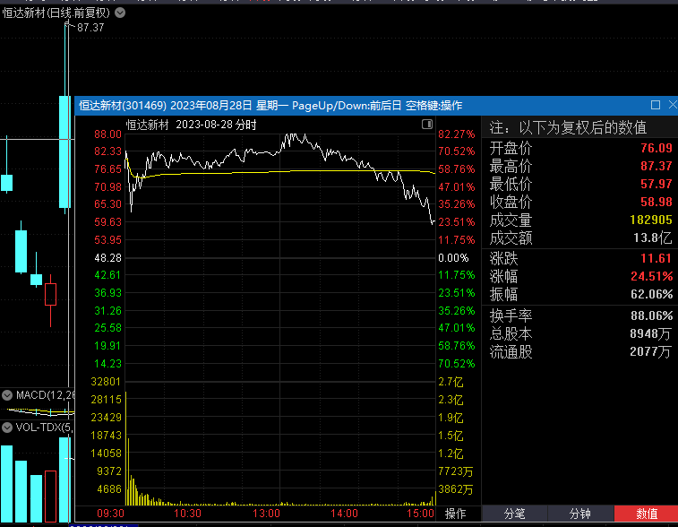Image resolution: width=678 pixels, height=527 pixels.
Task: Select the 涨幅 value 24.51%
Action: (651, 276)
